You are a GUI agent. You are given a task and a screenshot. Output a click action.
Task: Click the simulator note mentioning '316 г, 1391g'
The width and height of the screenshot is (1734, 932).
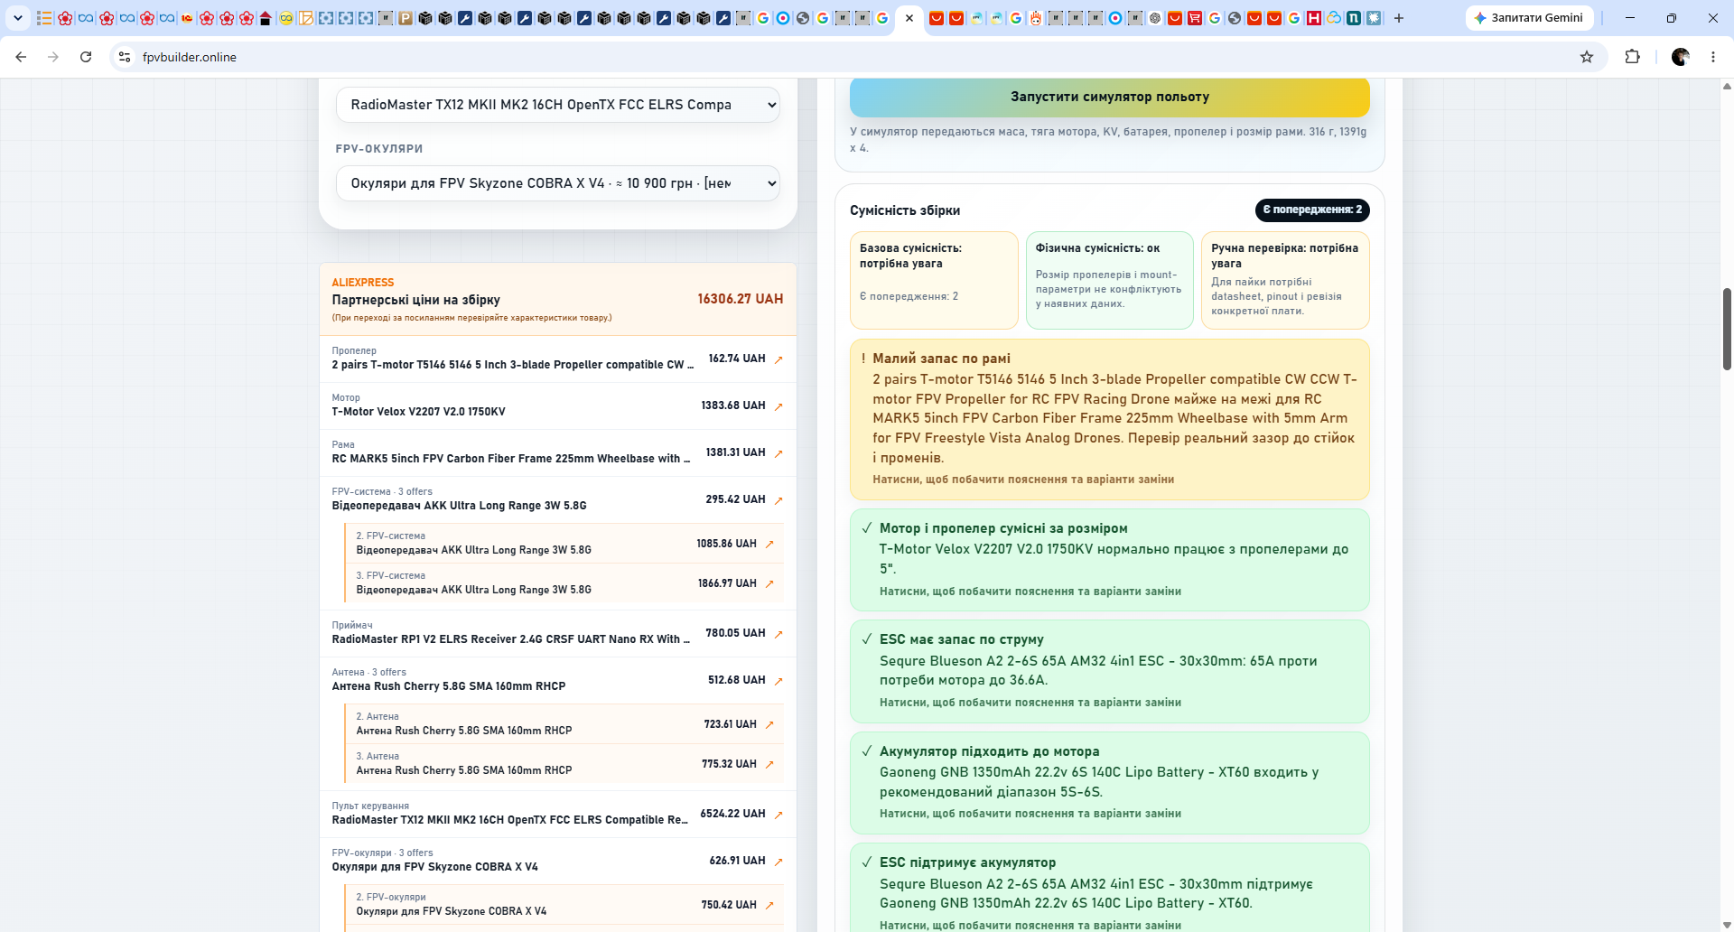click(x=1108, y=140)
